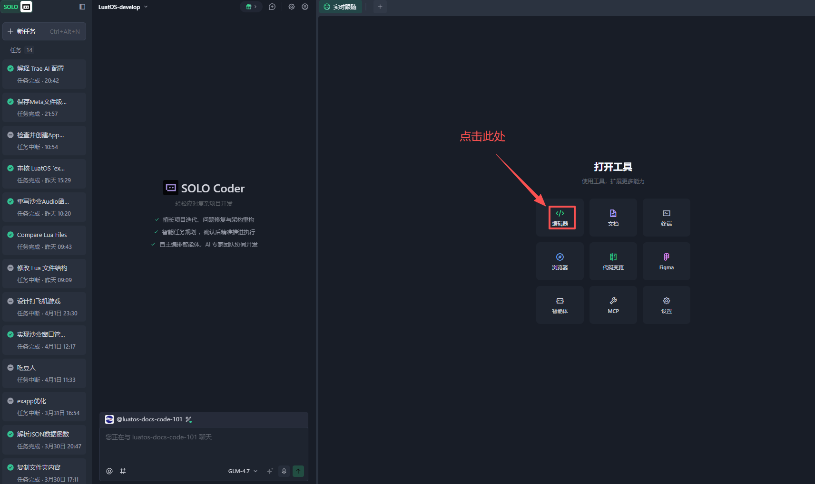815x484 pixels.
Task: Open task 解释 Trae AI 配置
Action: 44,74
